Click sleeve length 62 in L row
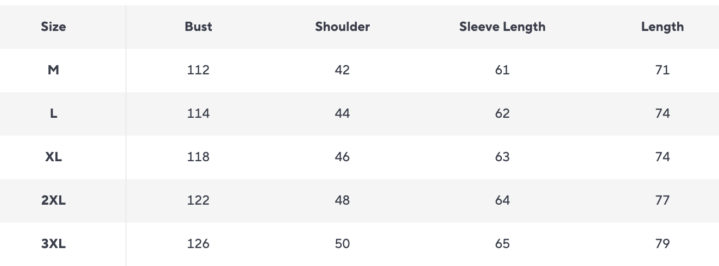This screenshot has width=719, height=266. point(502,113)
